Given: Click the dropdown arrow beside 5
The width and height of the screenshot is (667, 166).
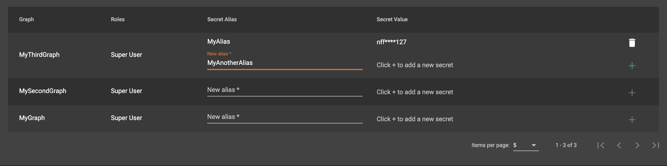Looking at the screenshot, I should [x=534, y=145].
